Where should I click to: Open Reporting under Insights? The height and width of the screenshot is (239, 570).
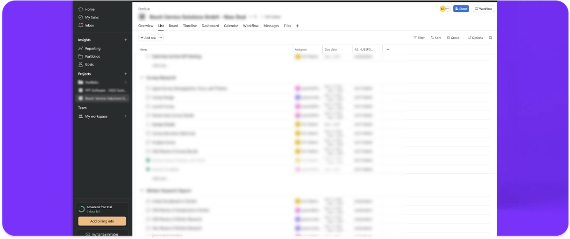[89, 48]
